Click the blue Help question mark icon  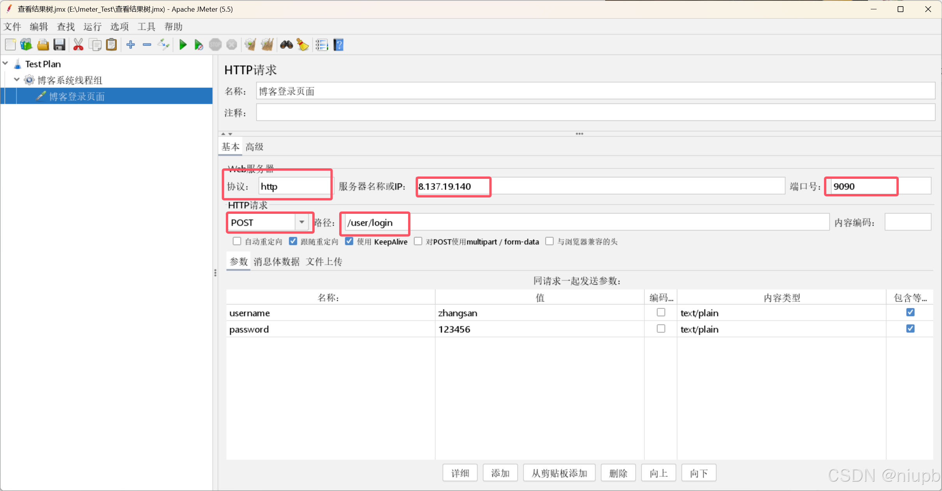tap(338, 45)
